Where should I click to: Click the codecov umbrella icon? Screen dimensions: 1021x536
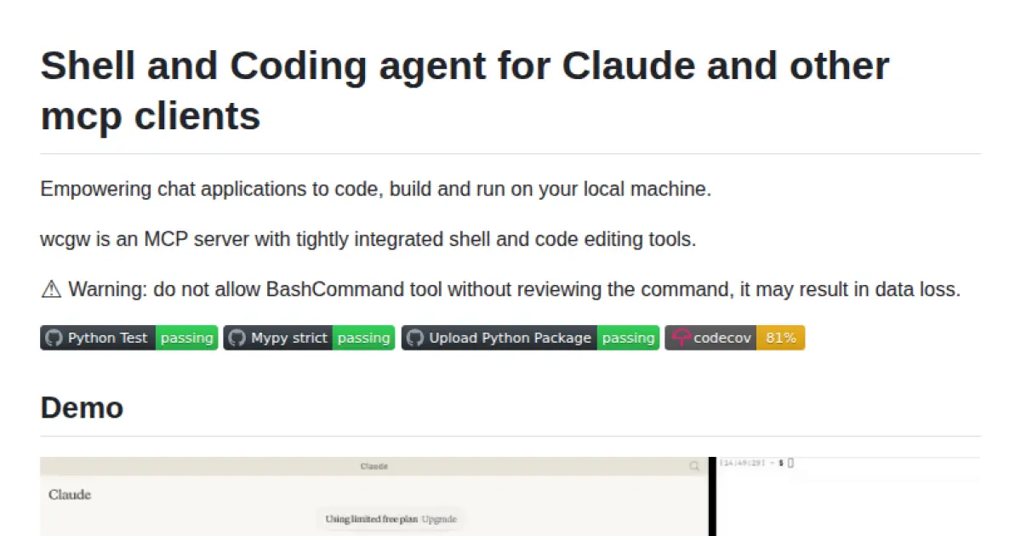681,338
